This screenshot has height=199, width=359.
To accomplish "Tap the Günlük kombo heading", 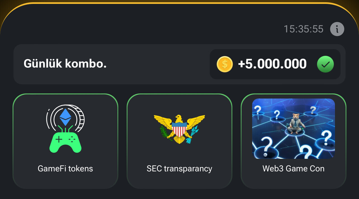I will 65,64.
